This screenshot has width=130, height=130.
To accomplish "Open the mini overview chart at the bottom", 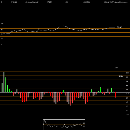I will (x=64, y=125).
